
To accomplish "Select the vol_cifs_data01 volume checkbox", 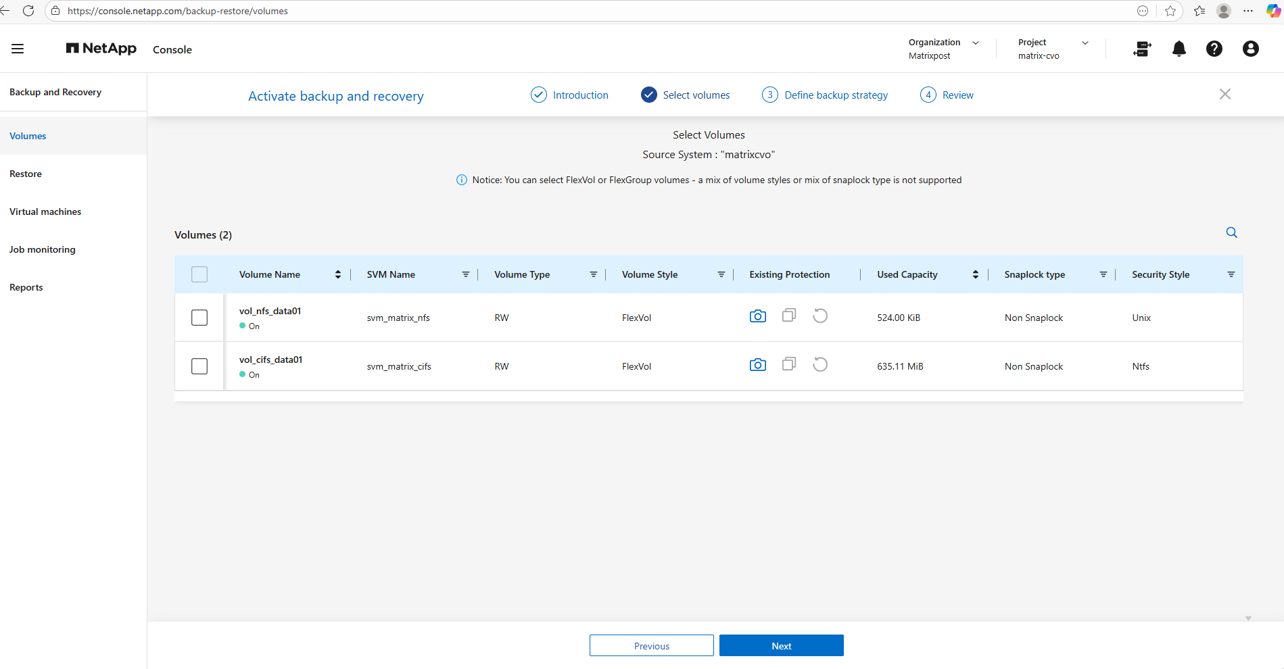I will point(199,366).
